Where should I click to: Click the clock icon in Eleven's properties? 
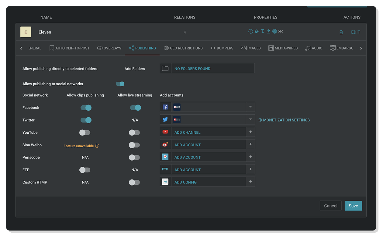(x=251, y=31)
